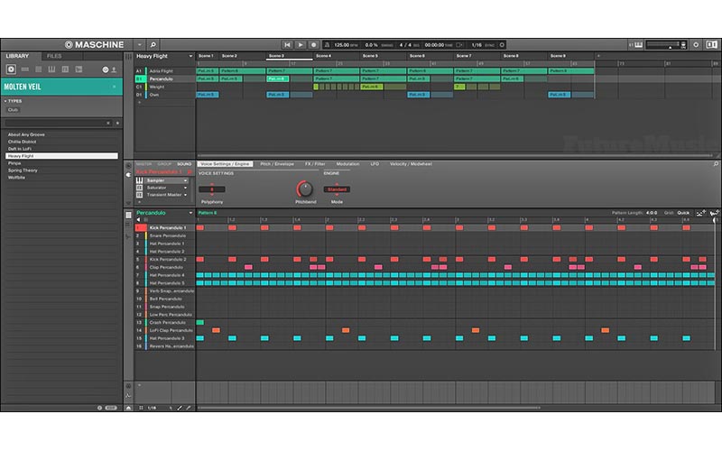Open the Pitch / Envelope page
Viewport: 722px width, 451px height.
pyautogui.click(x=277, y=164)
